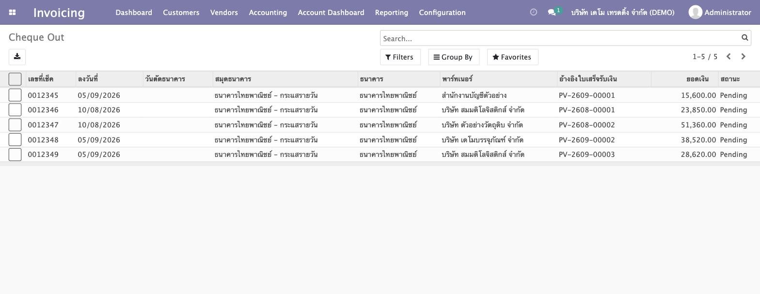Viewport: 760px width, 294px height.
Task: Sort by สมุดธนาคาร column header
Action: coord(285,79)
